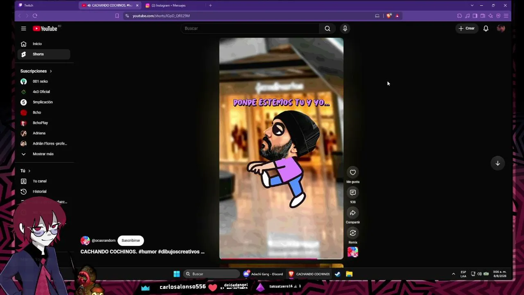This screenshot has width=524, height=295.
Task: Click the search magnifier button
Action: coord(327,28)
